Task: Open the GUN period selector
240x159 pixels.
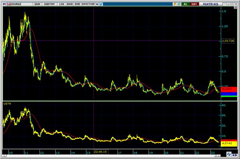Action: tap(37, 4)
